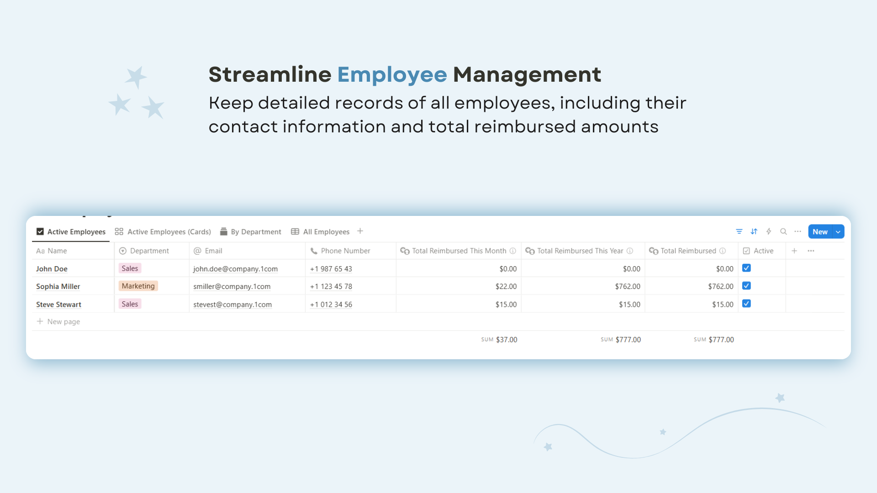The image size is (877, 493).
Task: Add a property column with plus icon
Action: [x=794, y=251]
